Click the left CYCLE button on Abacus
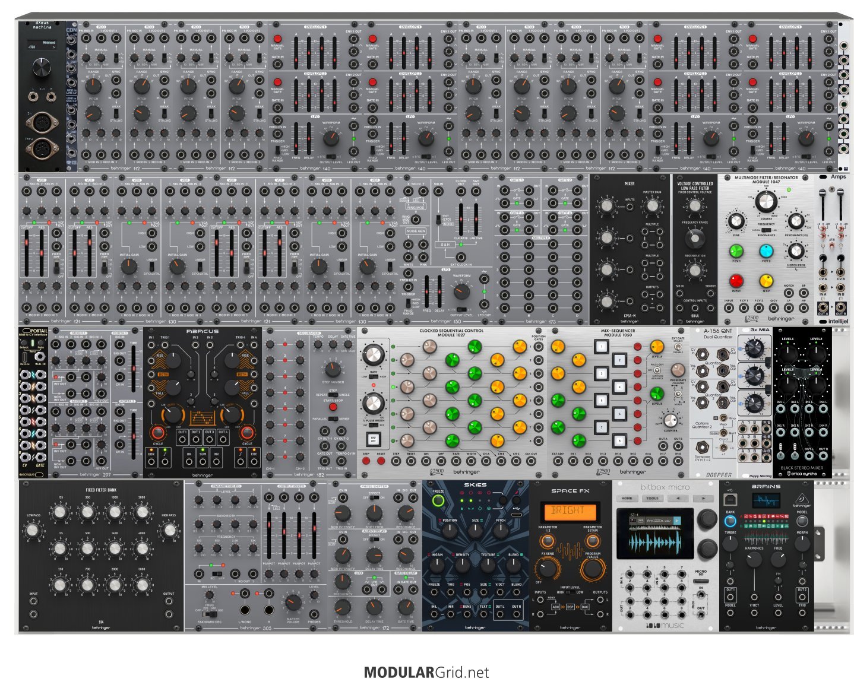 click(x=158, y=433)
